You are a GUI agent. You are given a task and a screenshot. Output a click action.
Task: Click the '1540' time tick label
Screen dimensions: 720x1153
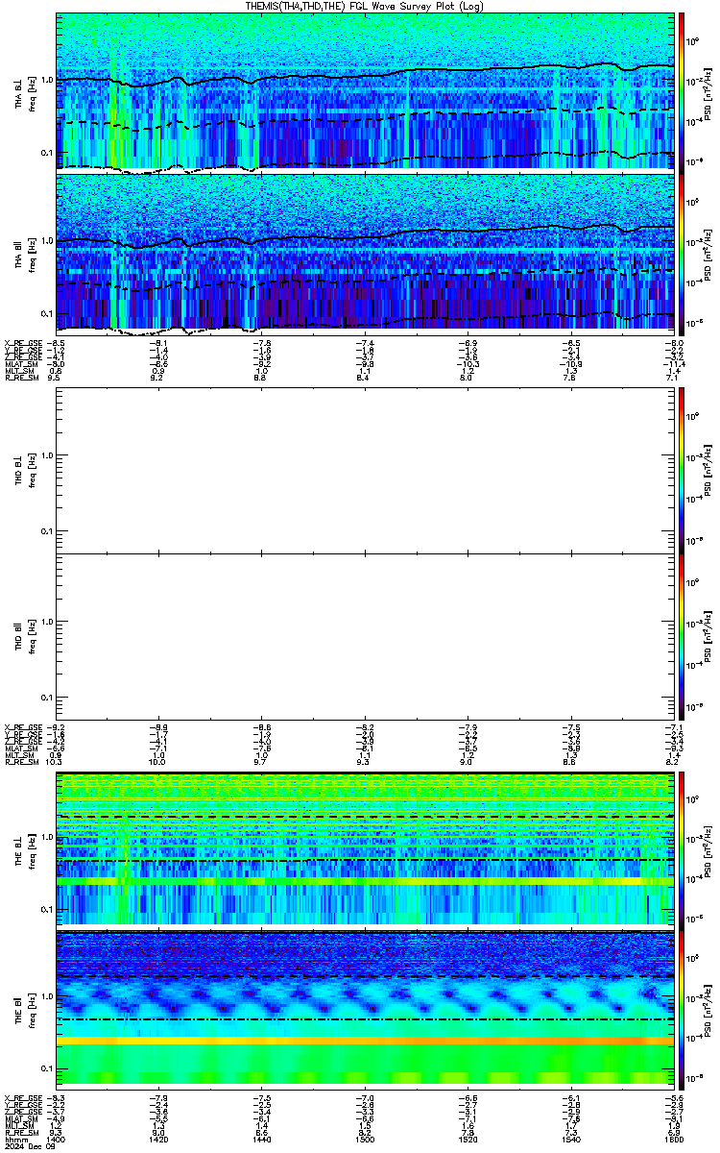click(x=570, y=1139)
